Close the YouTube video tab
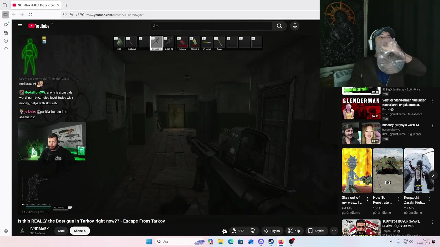 coord(58,5)
